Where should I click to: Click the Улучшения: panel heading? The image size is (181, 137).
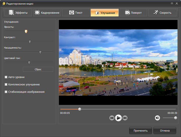coord(11,22)
